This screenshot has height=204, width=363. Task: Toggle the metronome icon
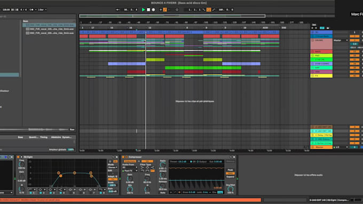(31, 10)
